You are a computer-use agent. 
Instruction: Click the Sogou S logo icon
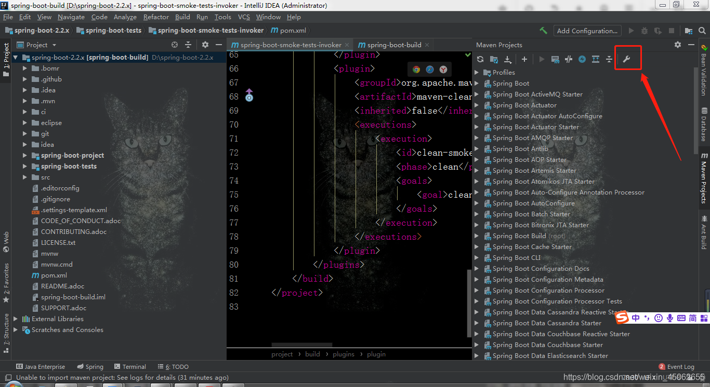pyautogui.click(x=622, y=317)
